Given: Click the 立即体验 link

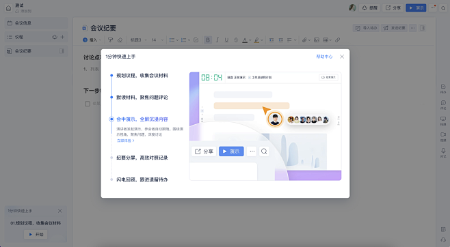Looking at the screenshot, I should point(125,141).
